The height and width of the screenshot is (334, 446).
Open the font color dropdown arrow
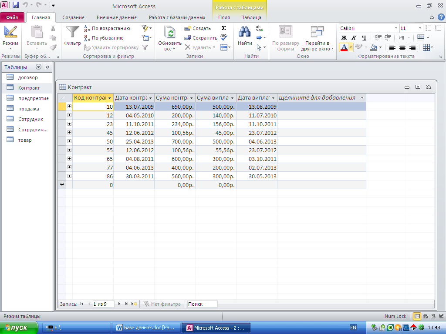(351, 47)
